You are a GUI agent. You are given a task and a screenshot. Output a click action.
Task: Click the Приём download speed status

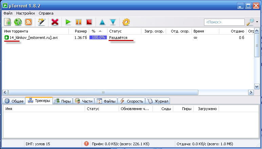120,144
